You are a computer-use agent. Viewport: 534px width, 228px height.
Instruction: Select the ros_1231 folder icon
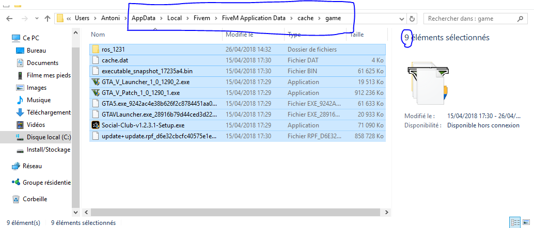(x=96, y=50)
